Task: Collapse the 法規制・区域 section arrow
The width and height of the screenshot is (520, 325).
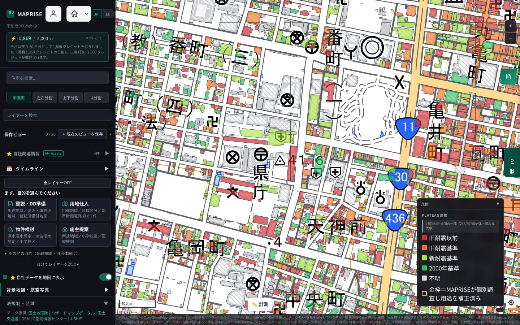Action: (x=106, y=303)
